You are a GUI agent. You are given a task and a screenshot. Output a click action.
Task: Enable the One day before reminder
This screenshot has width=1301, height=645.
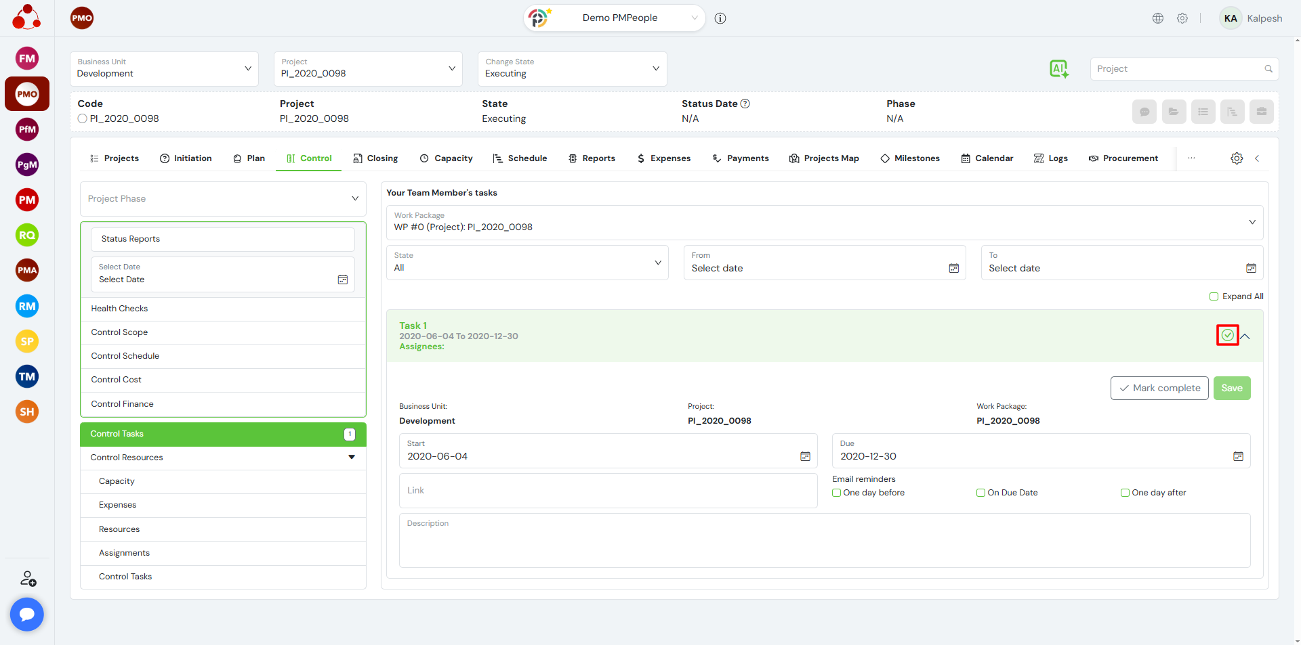(x=836, y=493)
